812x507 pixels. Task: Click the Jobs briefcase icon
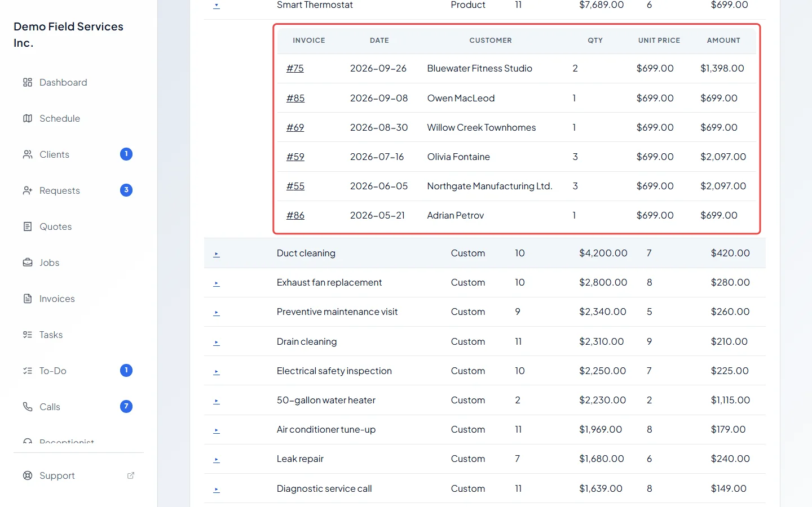28,263
